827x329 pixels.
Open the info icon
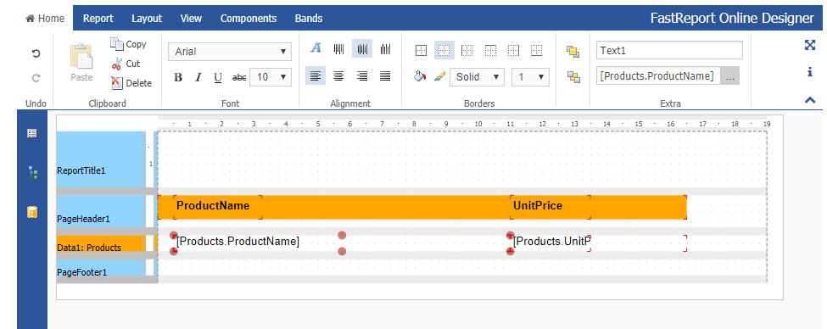point(810,72)
